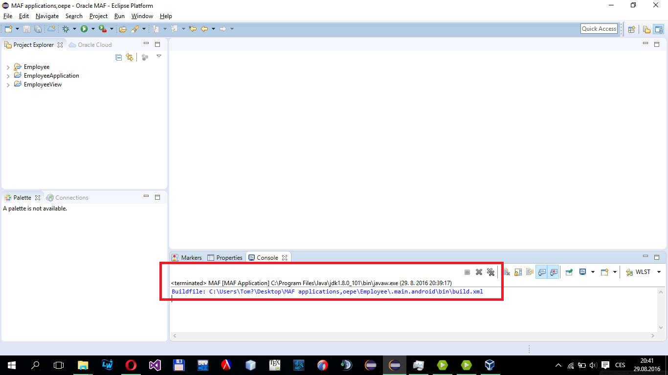
Task: Start debugging with the bug icon
Action: point(66,29)
